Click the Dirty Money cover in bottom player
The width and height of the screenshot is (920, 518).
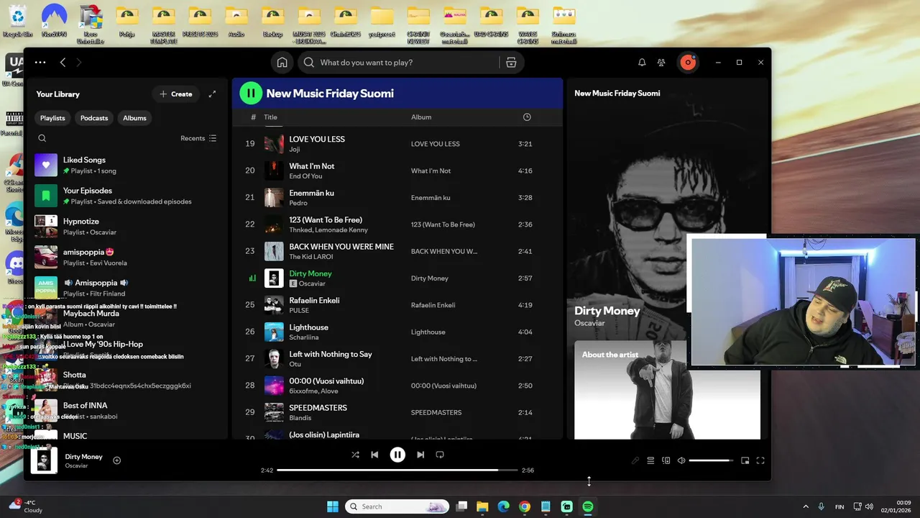tap(44, 460)
